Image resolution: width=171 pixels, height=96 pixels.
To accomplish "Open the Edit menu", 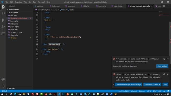I will 11,2.
